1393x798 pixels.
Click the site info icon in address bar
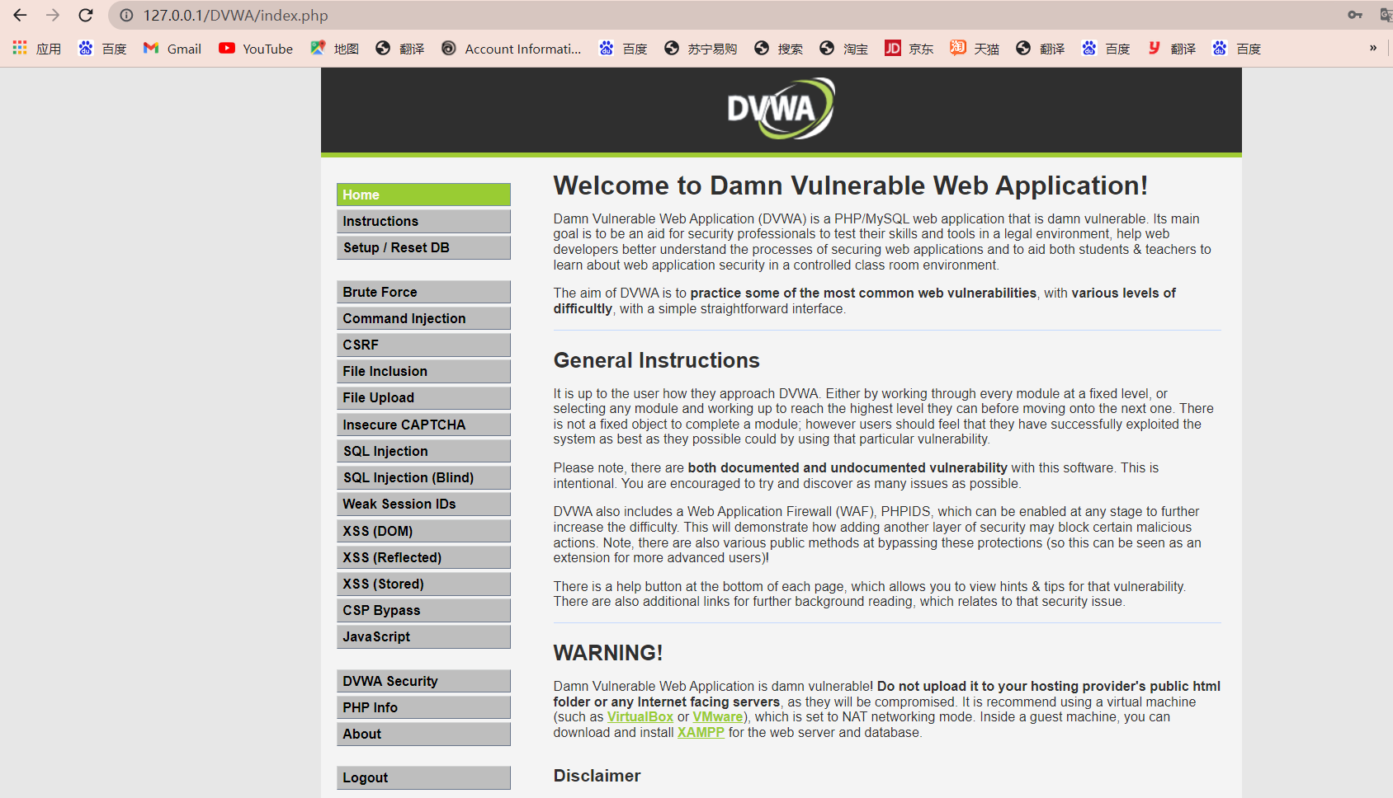pos(126,15)
